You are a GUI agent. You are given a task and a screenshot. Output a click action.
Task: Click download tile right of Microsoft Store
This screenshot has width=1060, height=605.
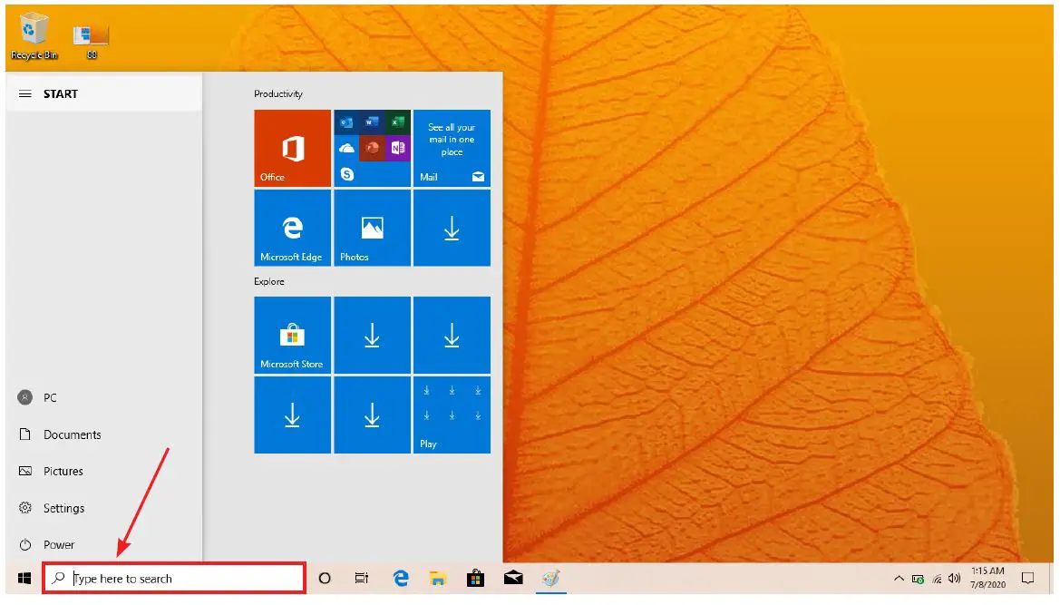point(372,335)
